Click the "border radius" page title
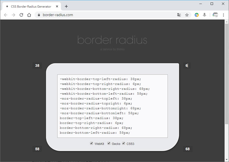The height and width of the screenshot is (162, 229). (112, 40)
